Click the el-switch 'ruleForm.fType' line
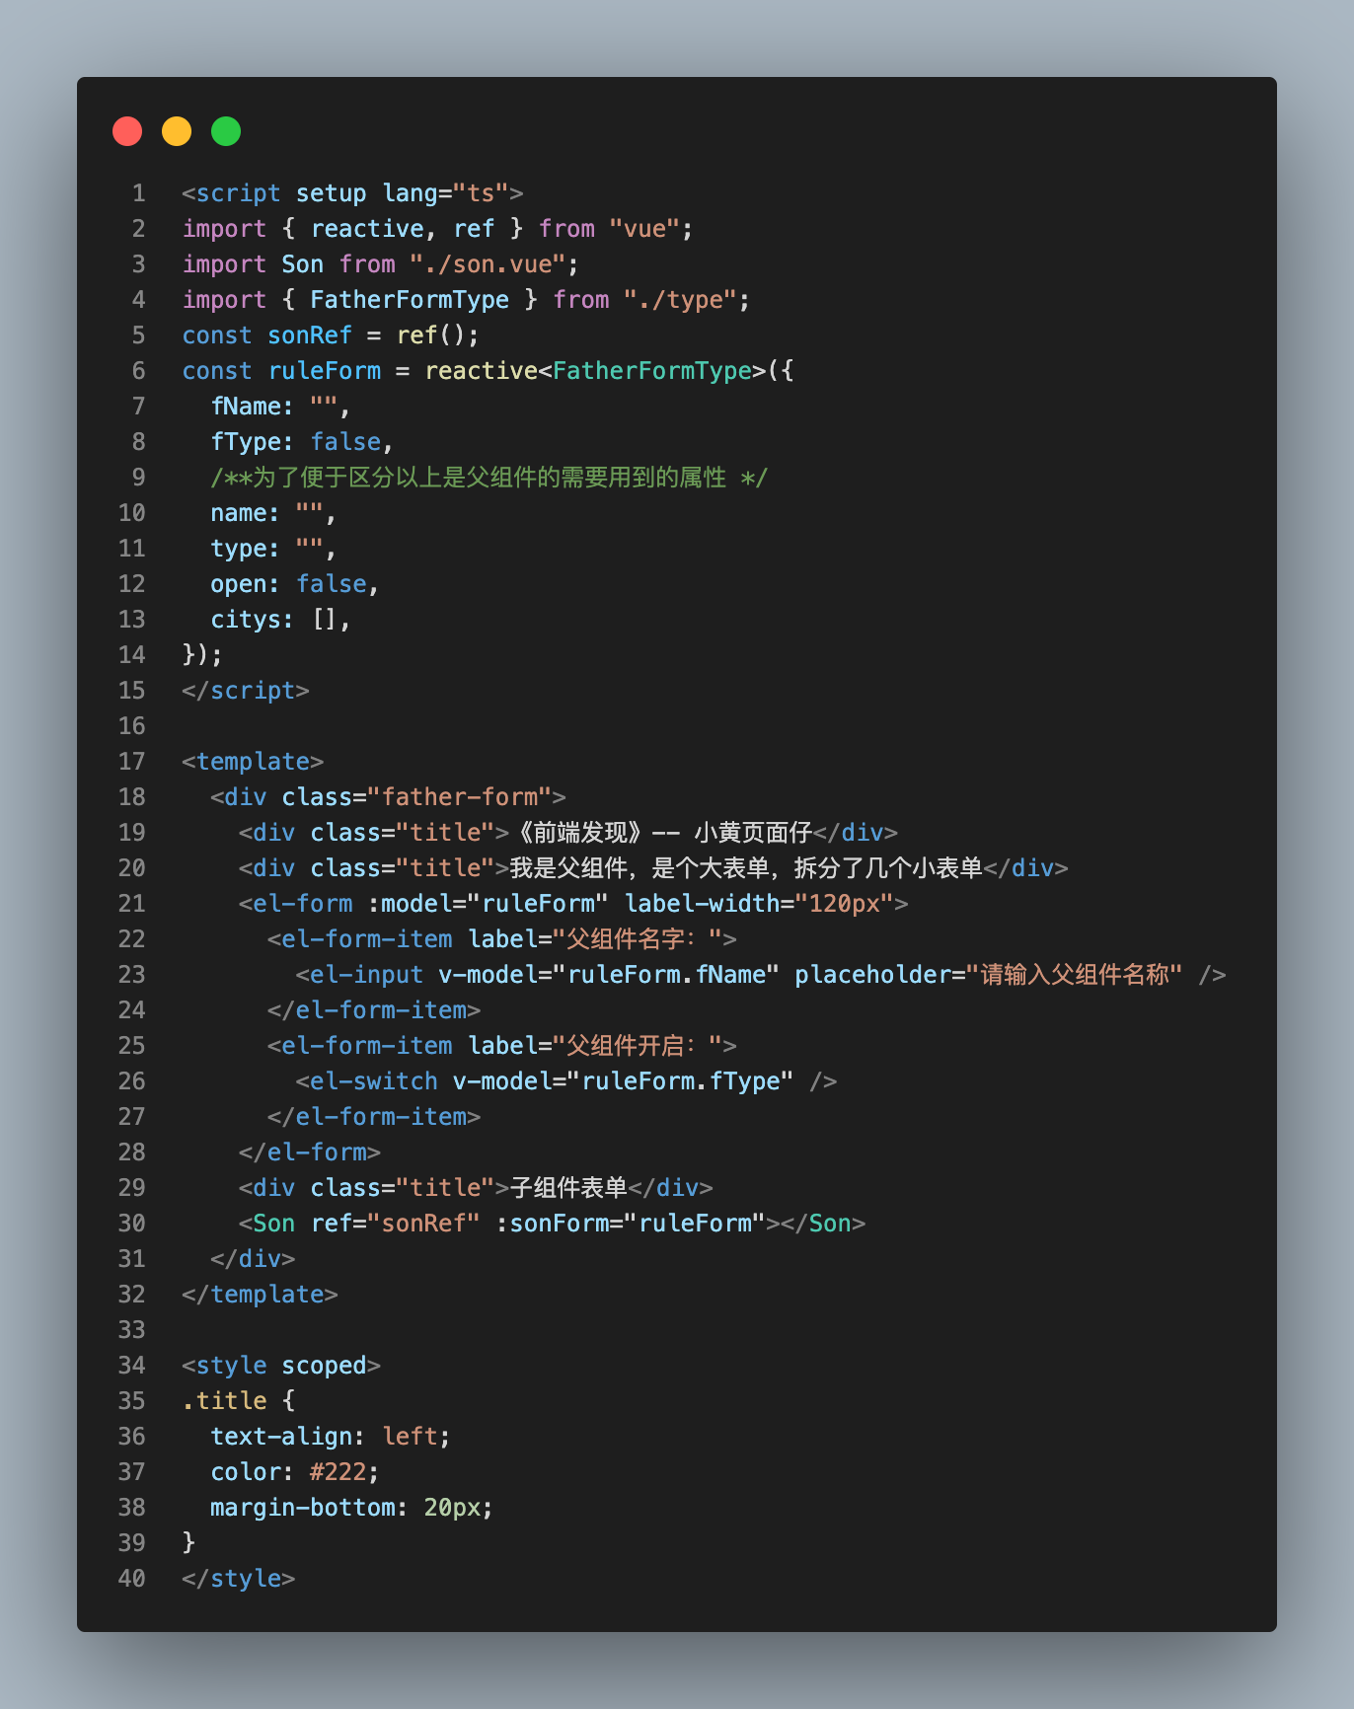Screen dimensions: 1354x1709 tap(566, 1081)
